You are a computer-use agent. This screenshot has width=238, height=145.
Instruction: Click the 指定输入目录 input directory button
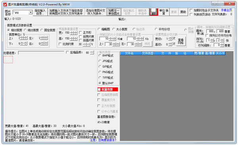click(x=40, y=12)
